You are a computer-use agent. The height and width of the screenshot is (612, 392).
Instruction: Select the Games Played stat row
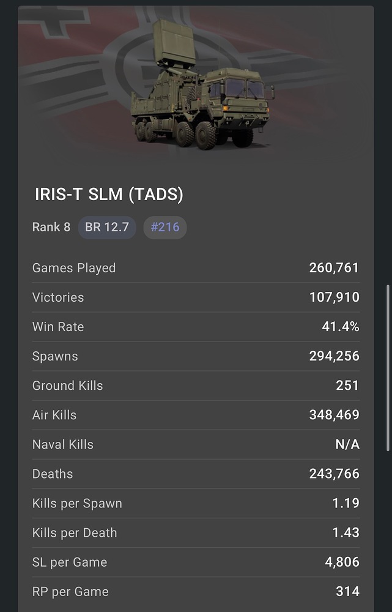pyautogui.click(x=196, y=268)
